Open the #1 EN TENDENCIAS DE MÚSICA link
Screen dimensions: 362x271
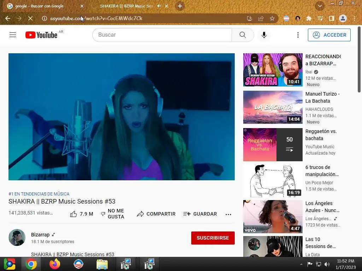39,194
